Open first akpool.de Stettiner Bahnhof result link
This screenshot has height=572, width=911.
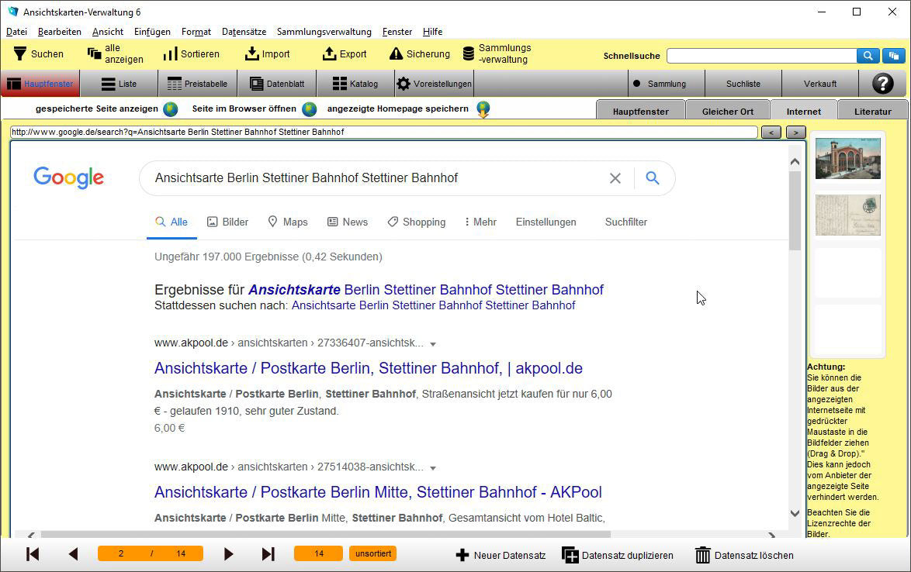tap(368, 368)
